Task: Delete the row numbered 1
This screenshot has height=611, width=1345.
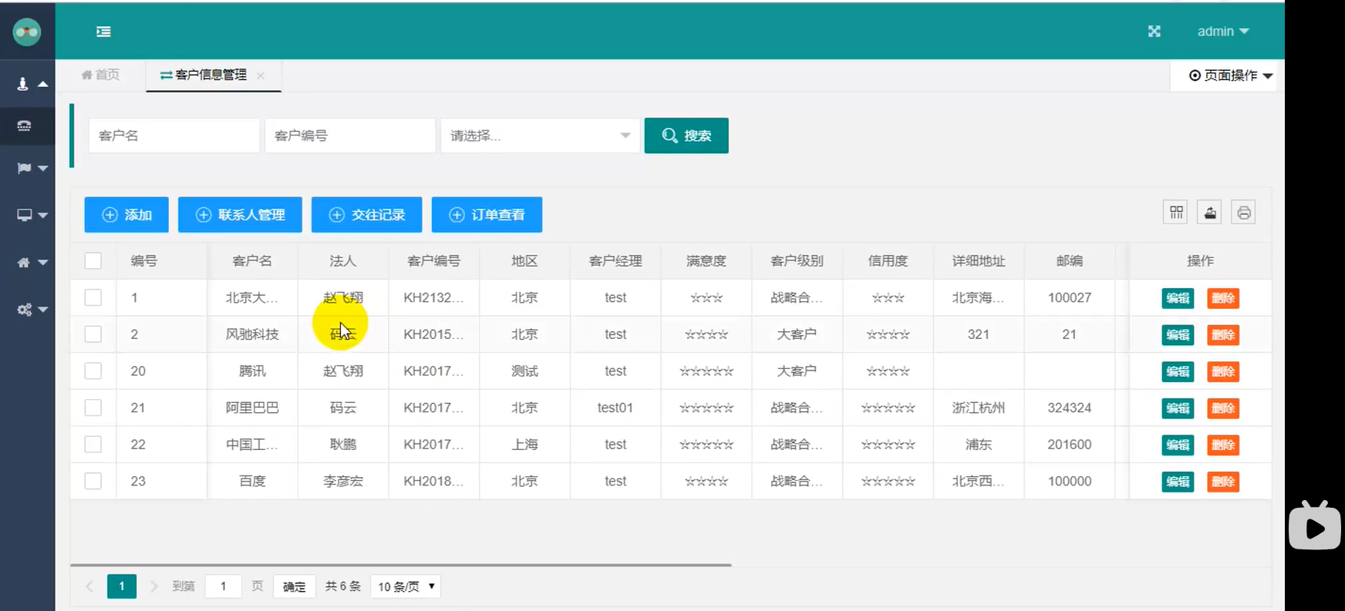Action: [1223, 298]
